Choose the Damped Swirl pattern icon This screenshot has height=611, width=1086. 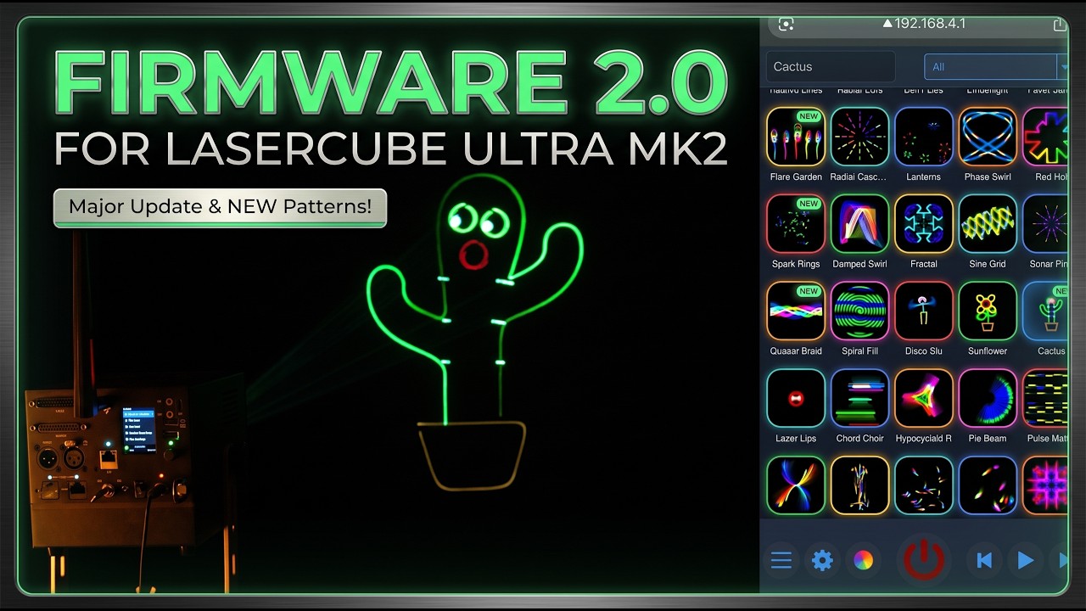pyautogui.click(x=859, y=223)
